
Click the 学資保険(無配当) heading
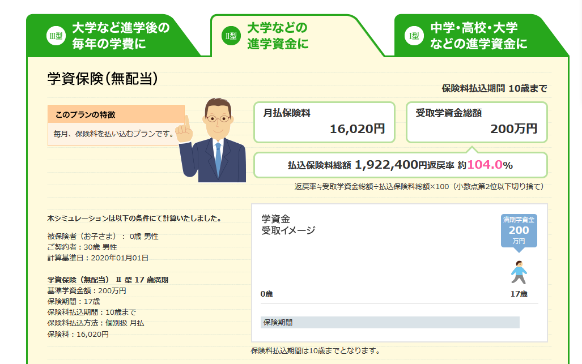[102, 79]
